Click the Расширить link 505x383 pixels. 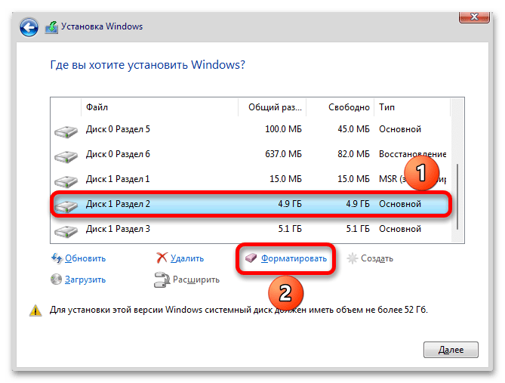pos(196,280)
